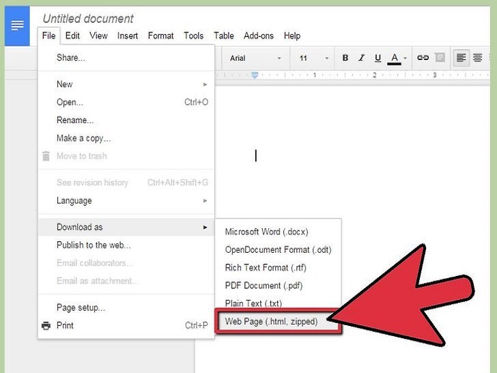
Task: Click the printer icon beside Print
Action: [46, 326]
